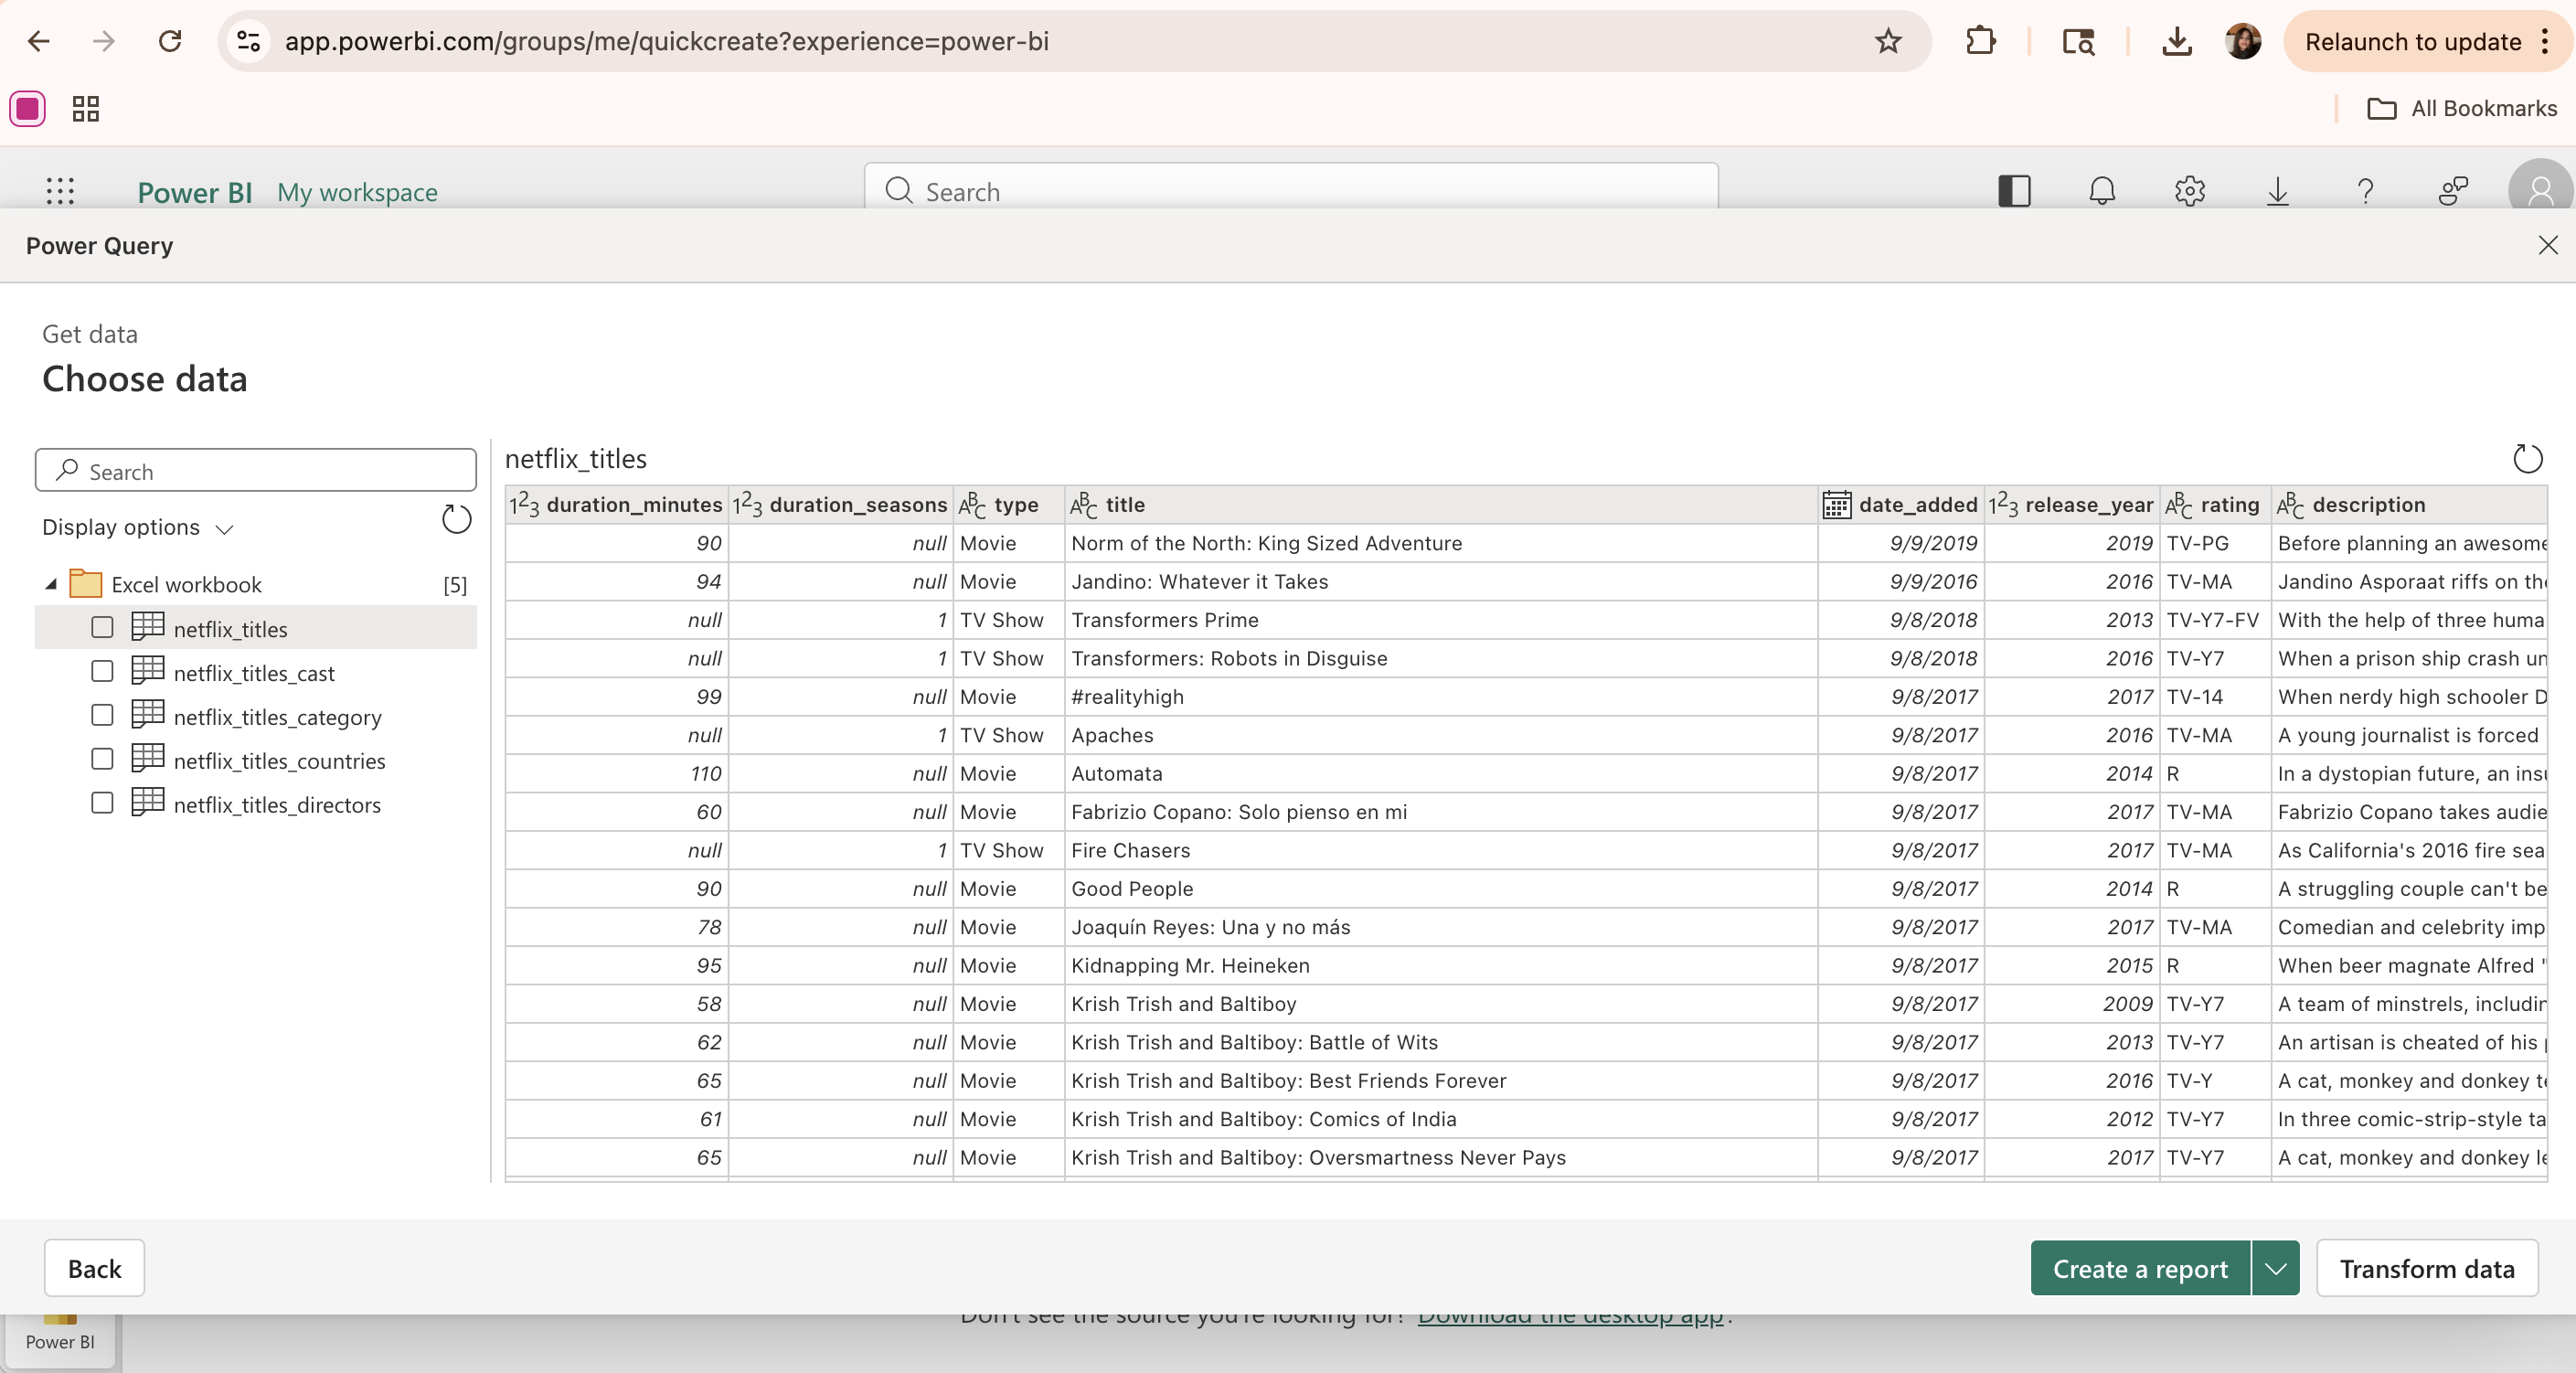The height and width of the screenshot is (1373, 2576).
Task: Open the Create a report dropdown arrow
Action: pyautogui.click(x=2276, y=1269)
